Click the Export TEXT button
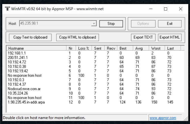 143,37
